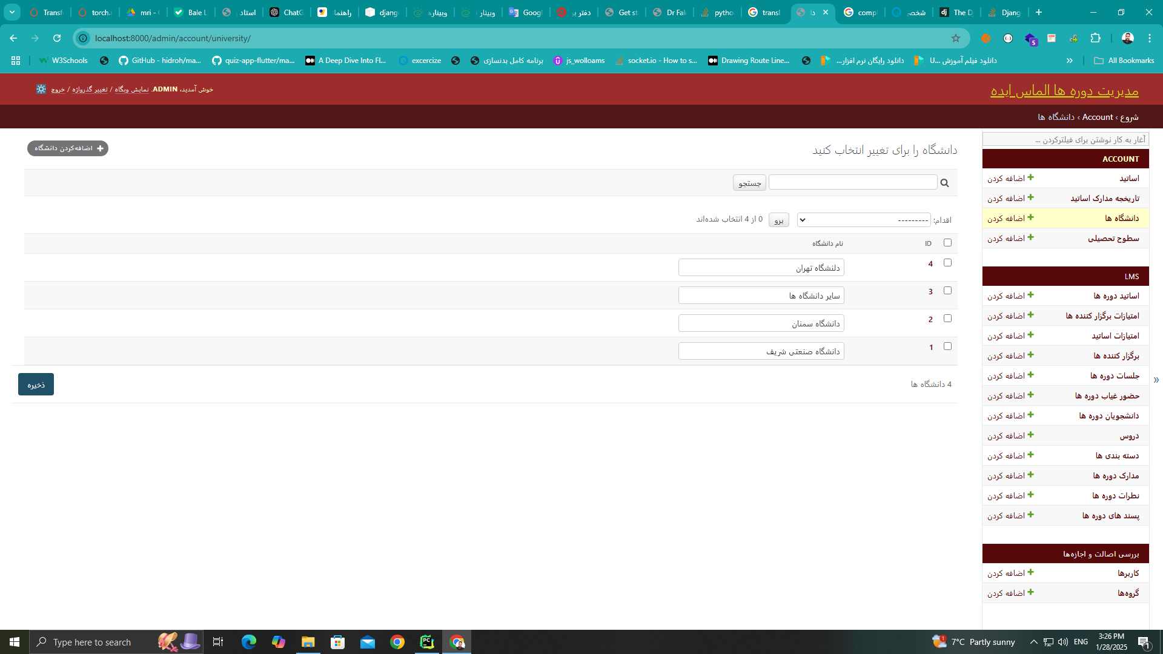The height and width of the screenshot is (654, 1163).
Task: Click the search magnifier icon
Action: (x=944, y=183)
